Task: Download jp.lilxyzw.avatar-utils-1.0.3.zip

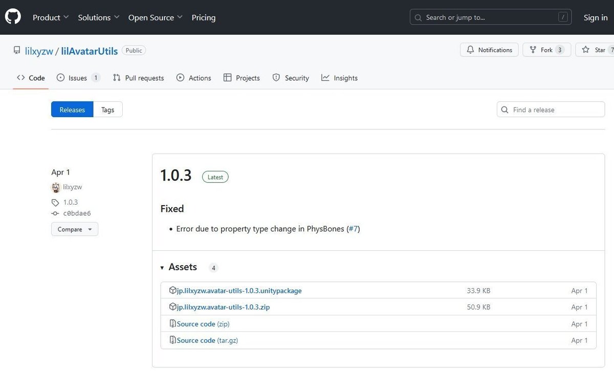Action: point(224,307)
